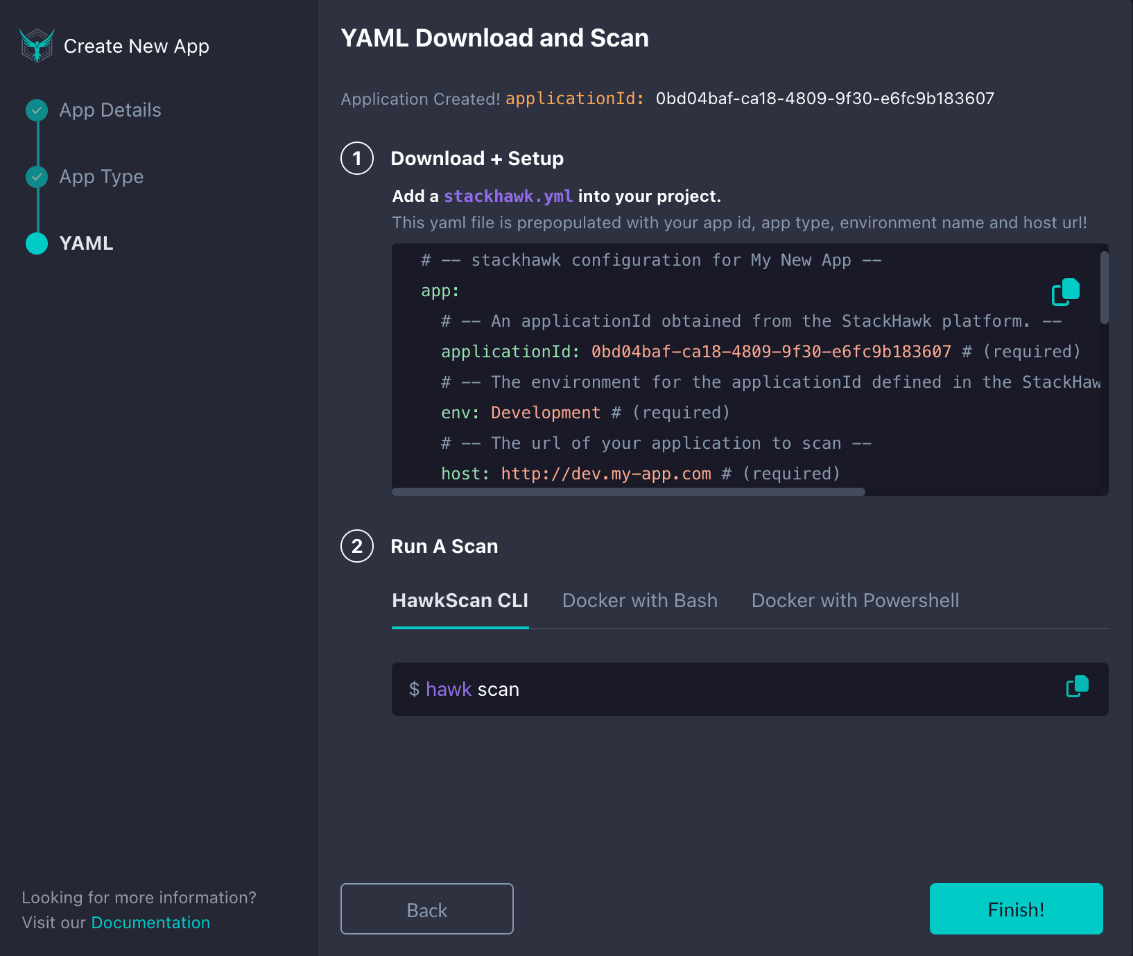Click 'The environment for the applicationId' comment line
1133x956 pixels.
pyautogui.click(x=771, y=382)
